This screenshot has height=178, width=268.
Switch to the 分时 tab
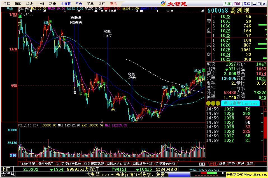coord(213,164)
